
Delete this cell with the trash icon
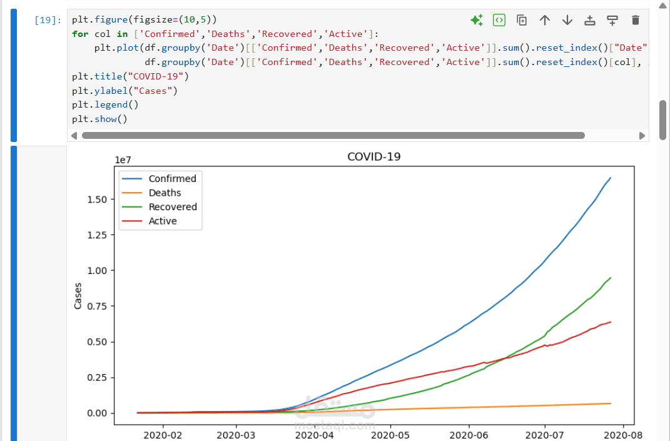[636, 20]
